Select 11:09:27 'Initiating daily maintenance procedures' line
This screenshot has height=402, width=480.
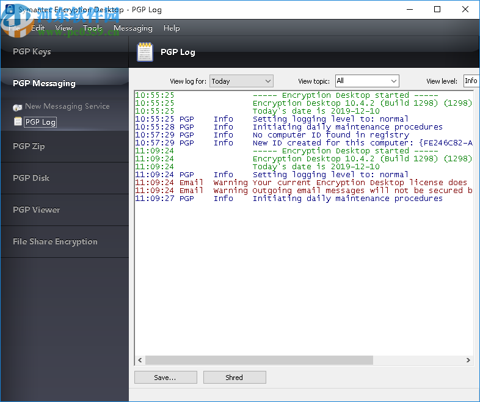304,199
